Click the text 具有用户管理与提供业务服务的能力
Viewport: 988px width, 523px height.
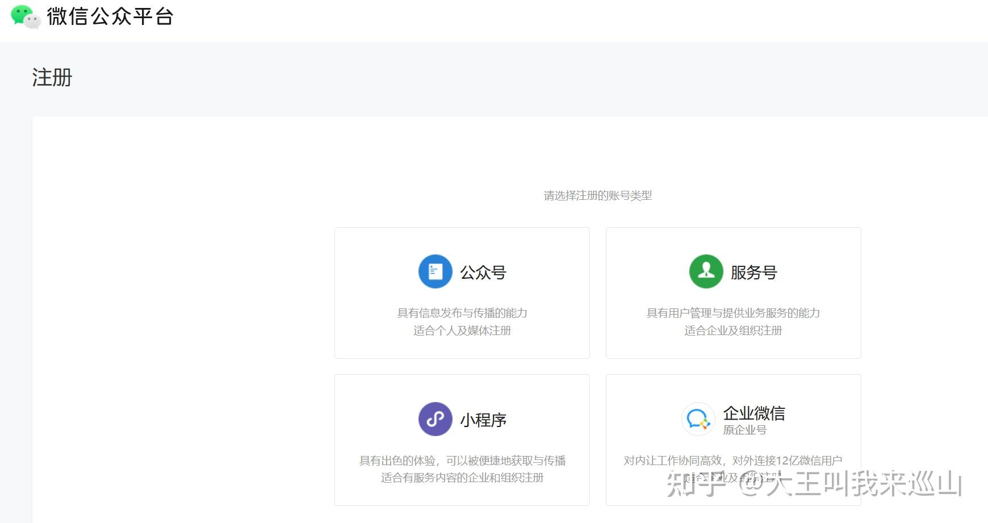tap(733, 313)
